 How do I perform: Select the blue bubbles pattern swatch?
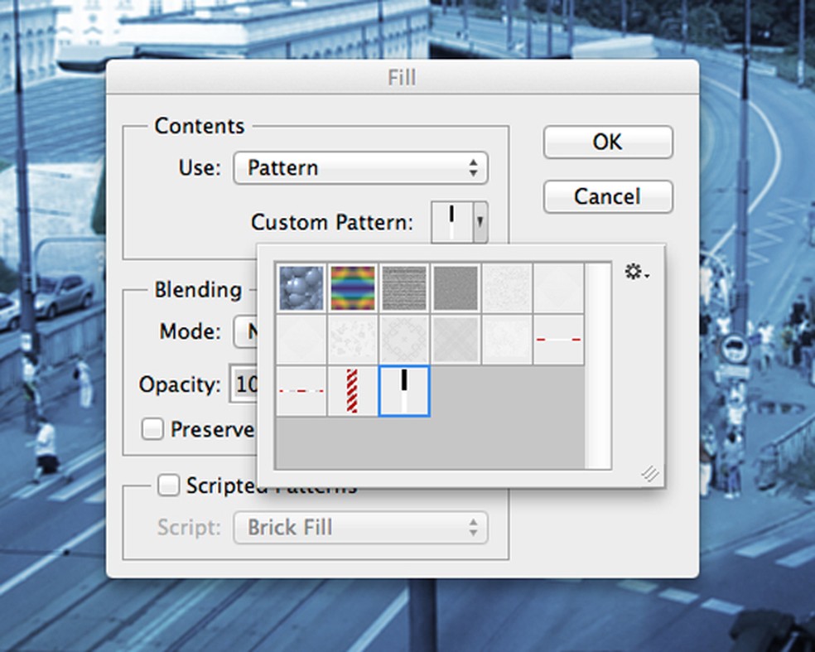tap(301, 288)
